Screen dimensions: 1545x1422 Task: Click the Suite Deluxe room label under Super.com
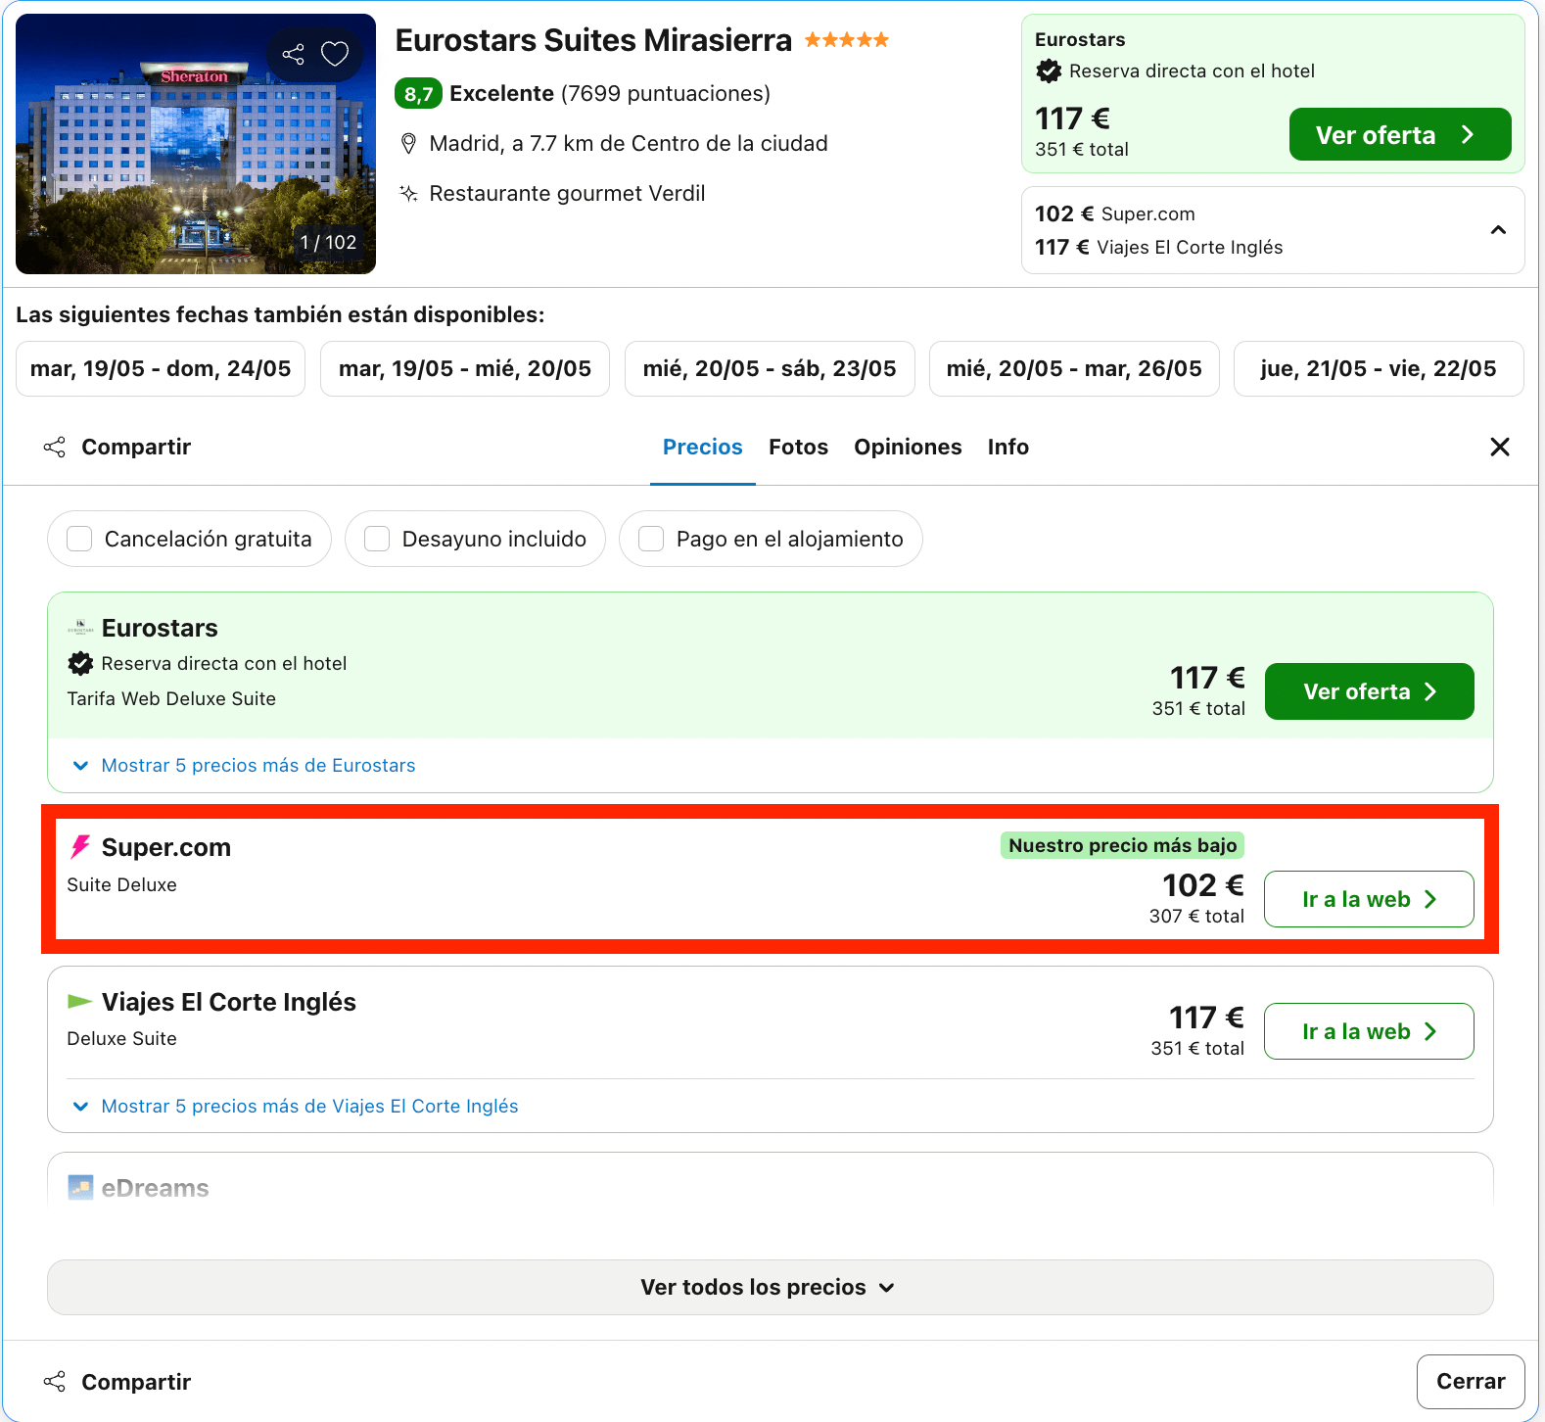click(121, 885)
